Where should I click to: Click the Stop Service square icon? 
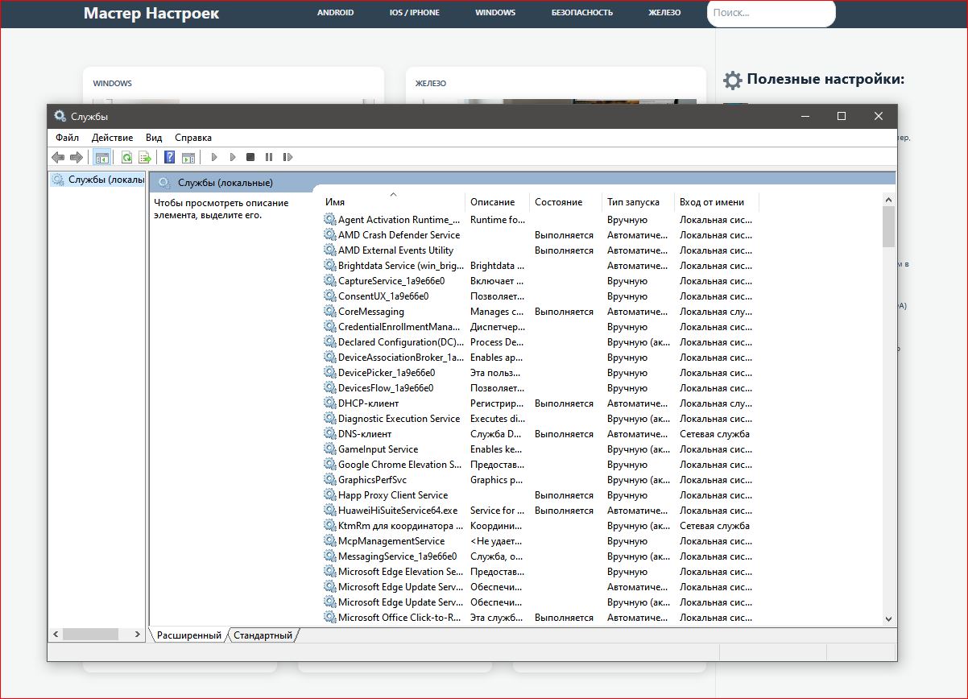[250, 157]
